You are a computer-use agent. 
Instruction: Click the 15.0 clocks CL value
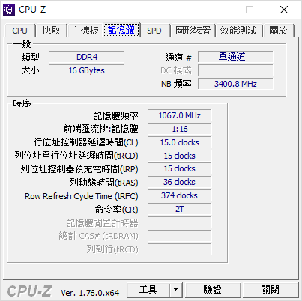click(180, 142)
